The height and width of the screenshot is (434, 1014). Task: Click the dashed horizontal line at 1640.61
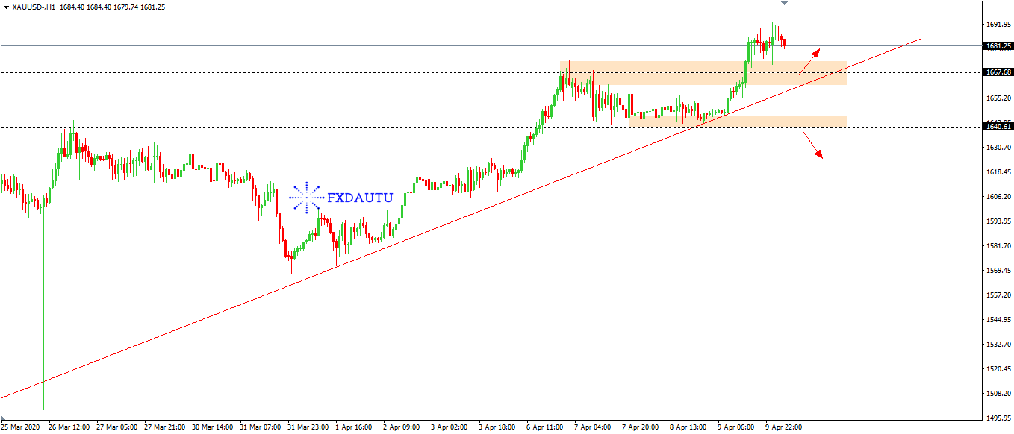pos(299,128)
